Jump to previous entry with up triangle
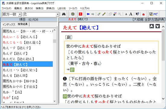Viewport: 166px width, 109px height. click(x=152, y=26)
